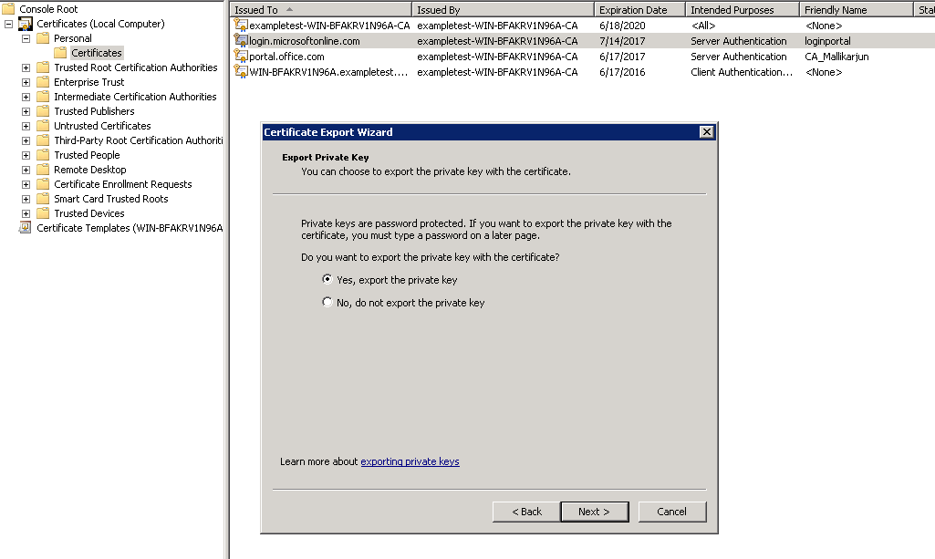This screenshot has height=559, width=935.
Task: Click the "loginportal" friendly name cell
Action: (x=827, y=41)
